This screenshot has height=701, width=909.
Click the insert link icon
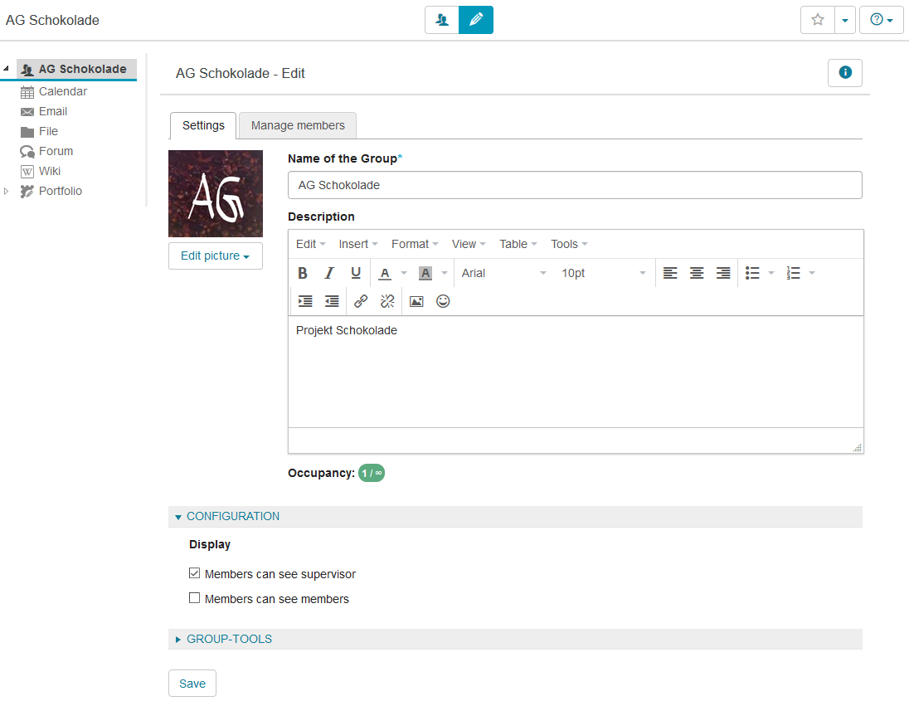pos(361,301)
